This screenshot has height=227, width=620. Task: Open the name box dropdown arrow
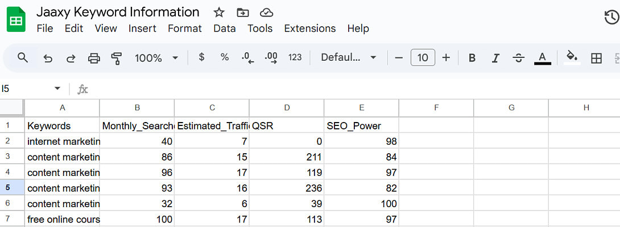[57, 89]
